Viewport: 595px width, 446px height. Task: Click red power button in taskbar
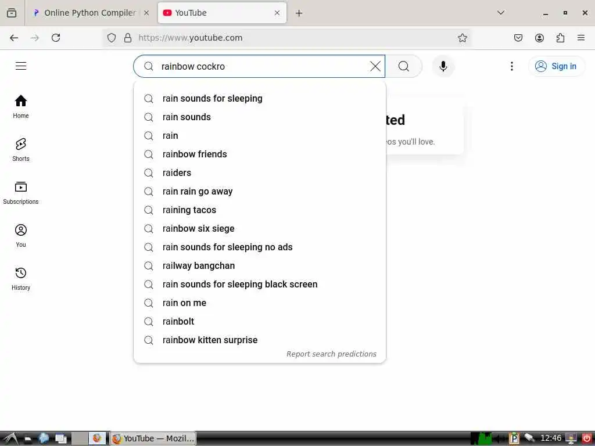point(587,438)
